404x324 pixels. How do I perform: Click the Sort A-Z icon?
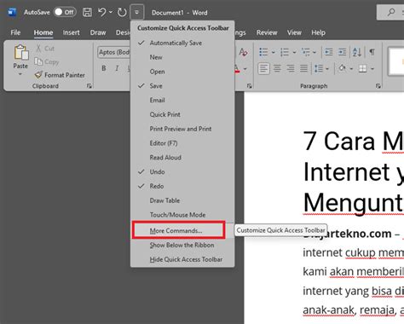click(x=357, y=52)
